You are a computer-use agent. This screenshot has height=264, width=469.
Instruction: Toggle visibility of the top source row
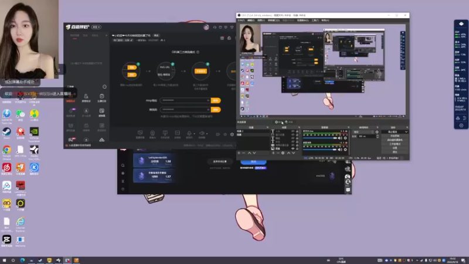(293, 131)
